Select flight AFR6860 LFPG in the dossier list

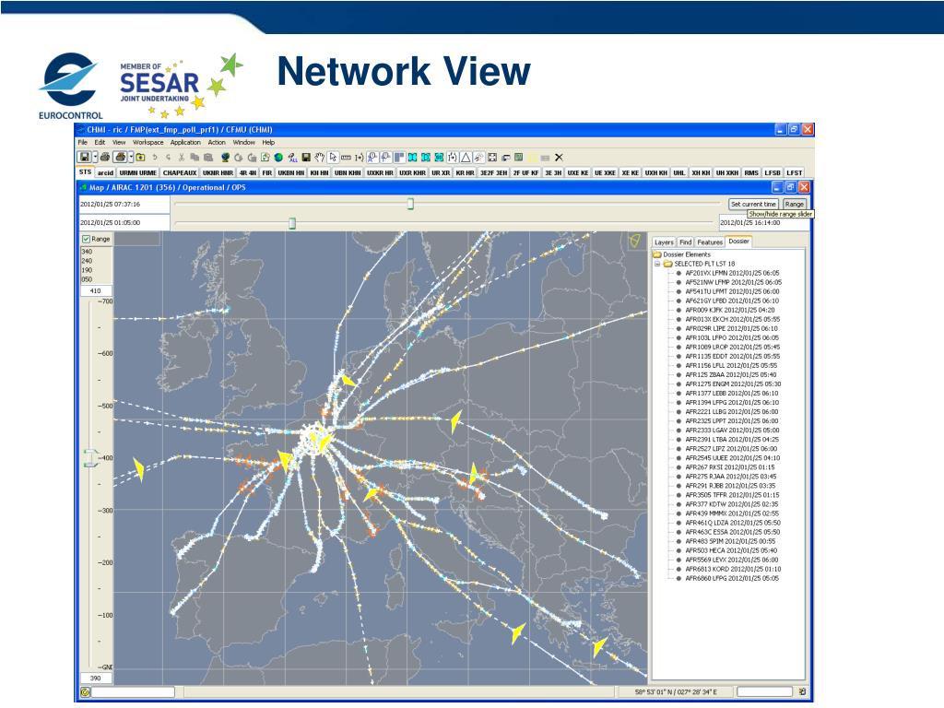[731, 579]
